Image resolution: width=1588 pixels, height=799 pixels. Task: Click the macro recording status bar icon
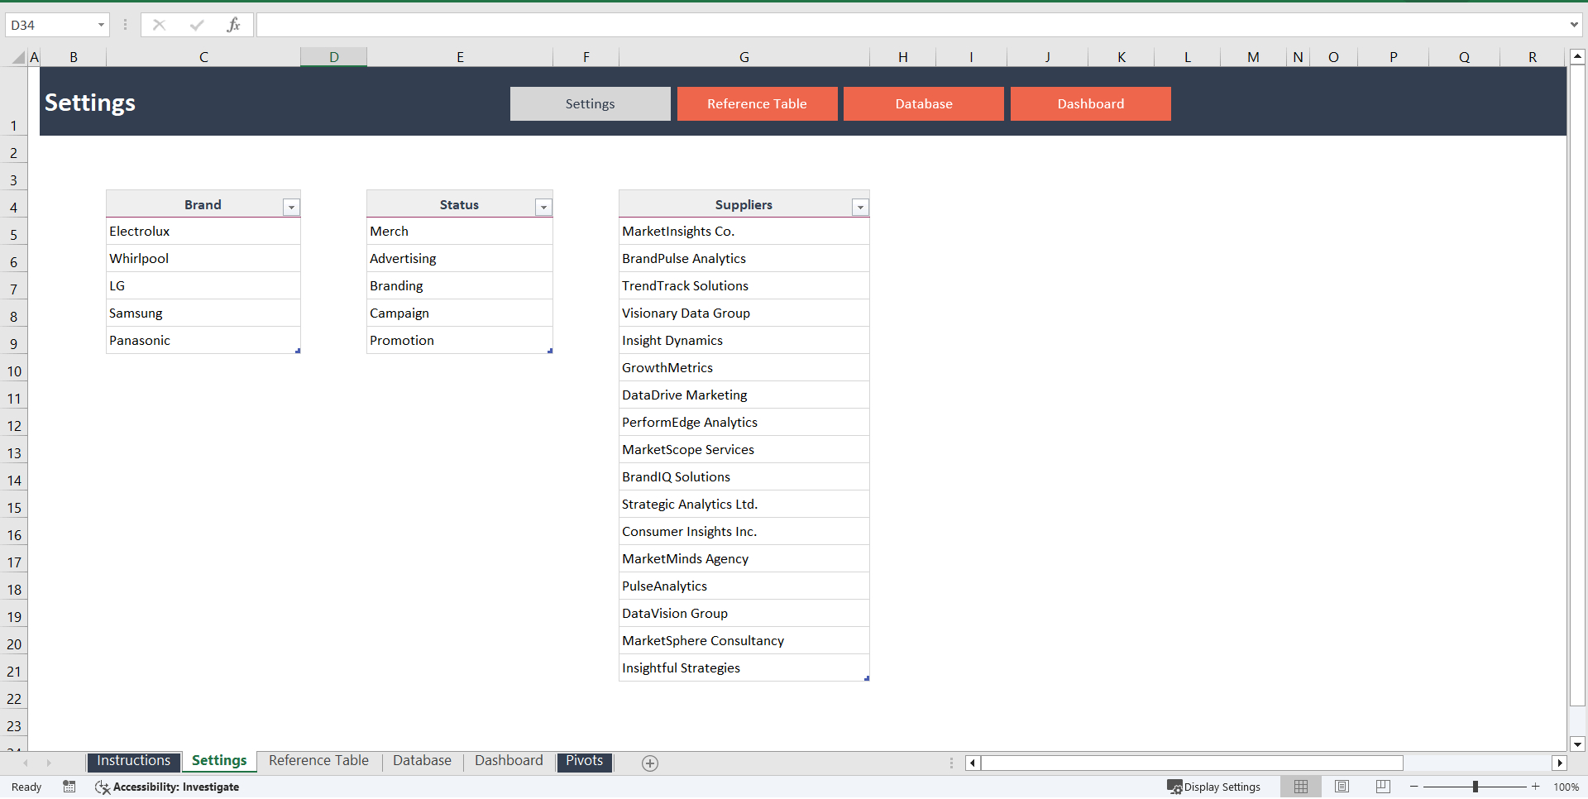pyautogui.click(x=69, y=787)
